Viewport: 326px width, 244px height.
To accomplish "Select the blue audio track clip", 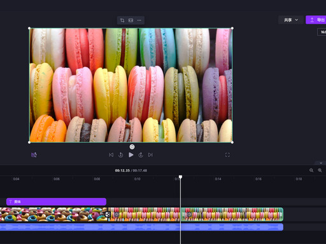I will [x=141, y=227].
